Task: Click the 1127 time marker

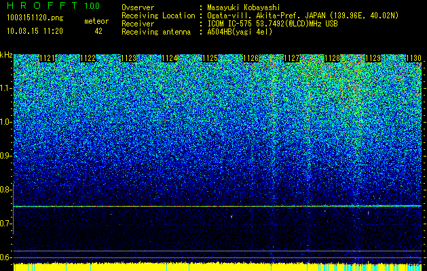Action: pos(291,58)
